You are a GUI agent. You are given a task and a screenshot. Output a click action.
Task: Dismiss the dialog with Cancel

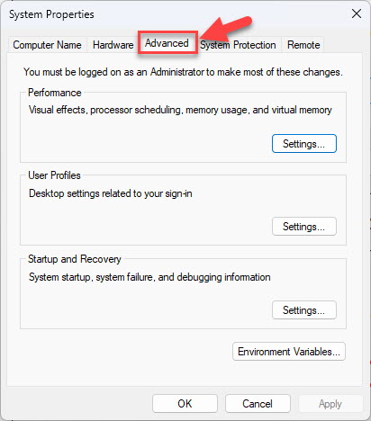[x=258, y=404]
